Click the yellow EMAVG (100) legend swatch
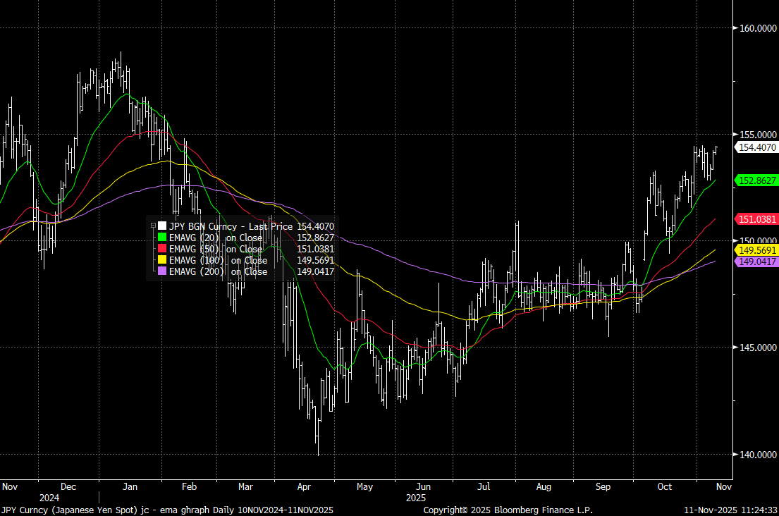Image resolution: width=779 pixels, height=516 pixels. pyautogui.click(x=162, y=260)
